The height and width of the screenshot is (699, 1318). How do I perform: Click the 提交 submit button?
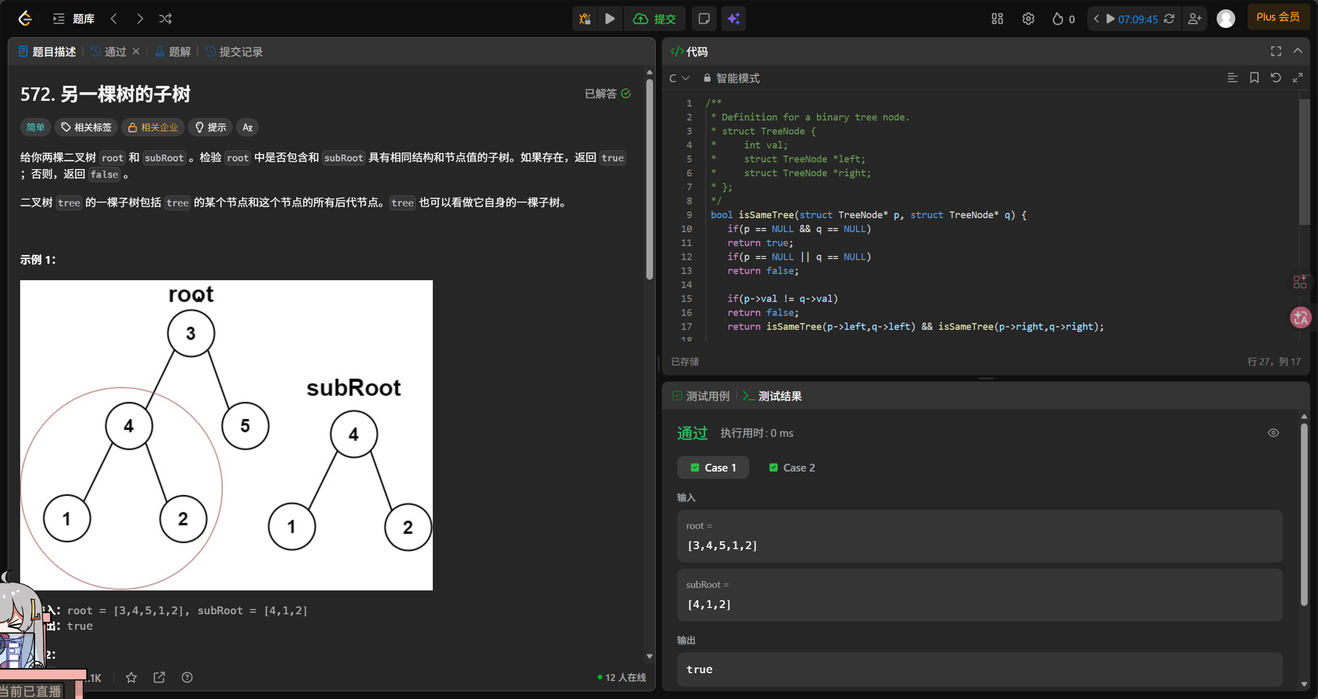click(655, 19)
